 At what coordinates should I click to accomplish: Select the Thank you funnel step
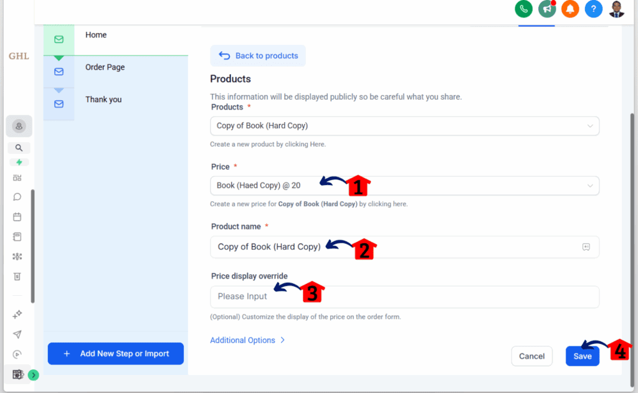[x=103, y=100]
